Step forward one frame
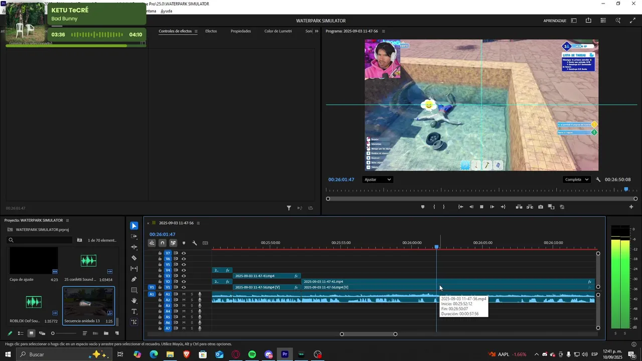This screenshot has height=361, width=642. pyautogui.click(x=492, y=207)
